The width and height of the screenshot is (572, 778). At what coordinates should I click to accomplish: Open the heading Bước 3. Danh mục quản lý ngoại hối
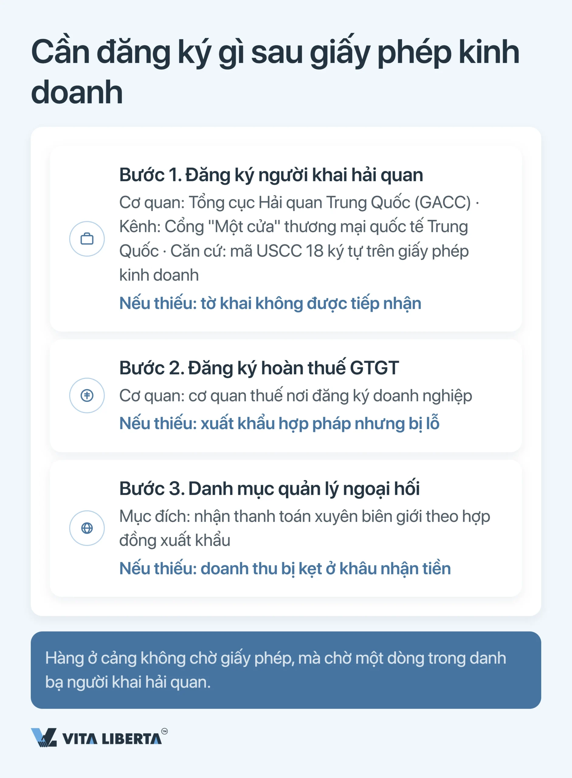tap(269, 489)
